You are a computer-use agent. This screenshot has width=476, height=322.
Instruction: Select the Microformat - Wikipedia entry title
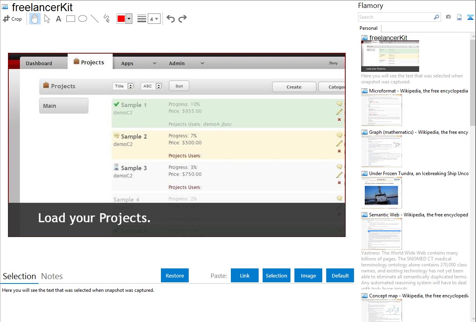[418, 91]
